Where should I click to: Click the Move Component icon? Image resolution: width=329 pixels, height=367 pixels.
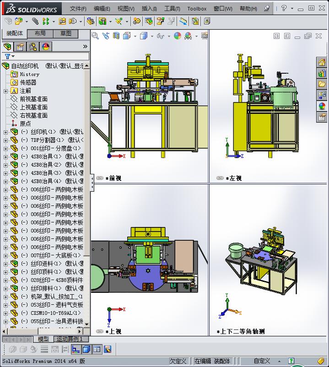click(x=73, y=22)
